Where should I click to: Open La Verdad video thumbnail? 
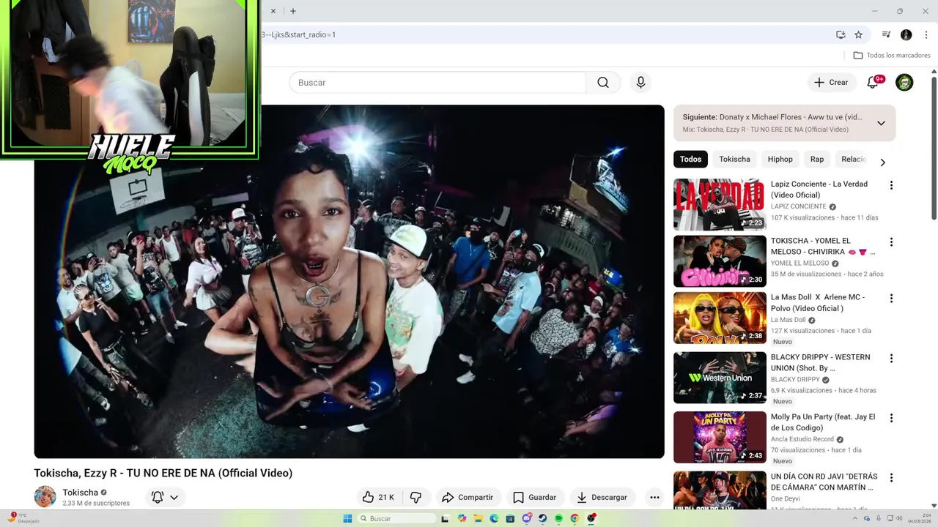(720, 204)
